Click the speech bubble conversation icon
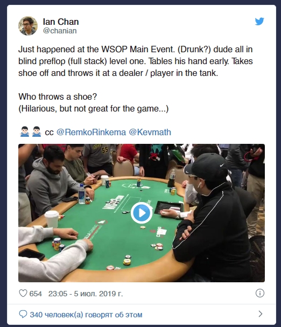The image size is (281, 327). click(23, 314)
